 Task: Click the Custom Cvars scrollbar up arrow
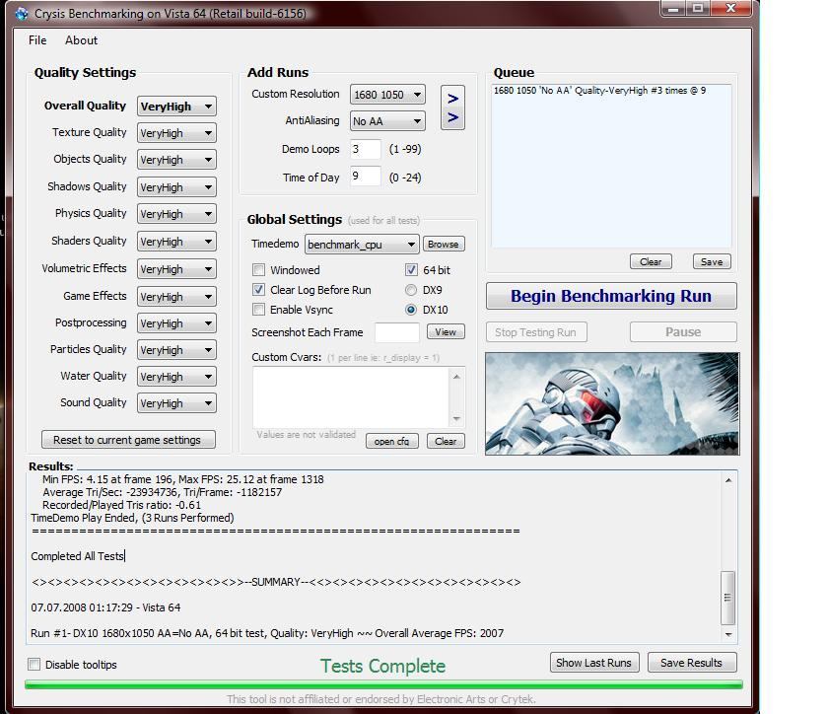pyautogui.click(x=456, y=377)
